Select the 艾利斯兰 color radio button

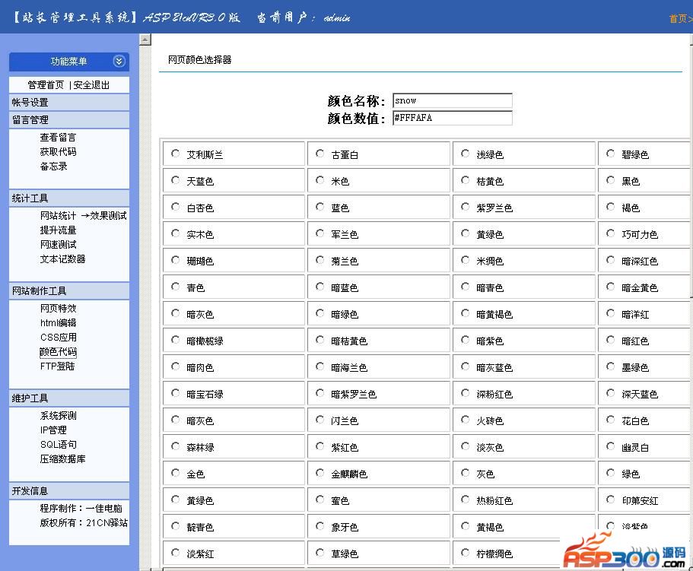coord(176,154)
